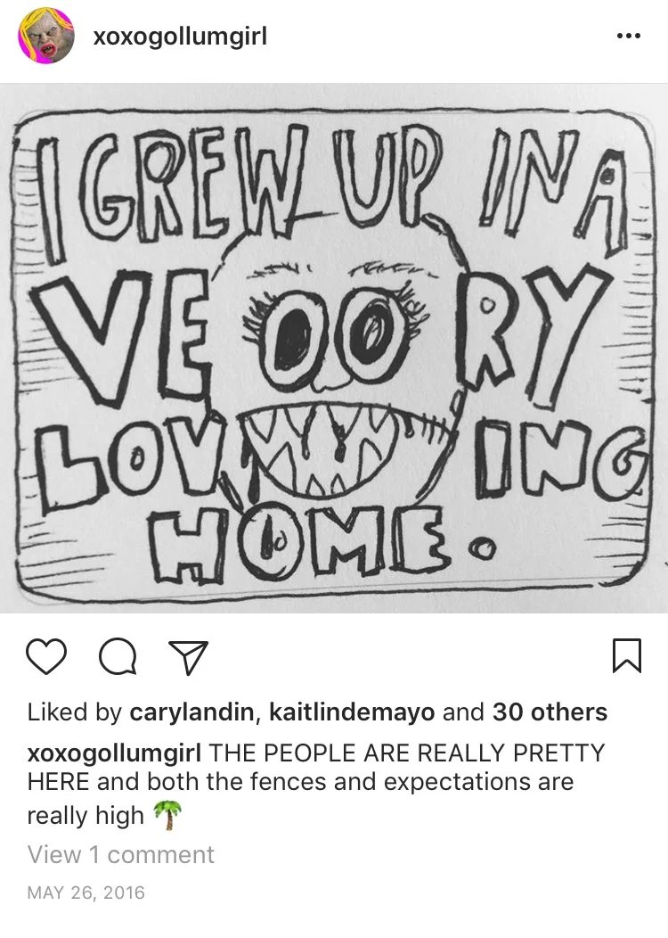
Task: View the list of 30 others who liked
Action: (550, 712)
